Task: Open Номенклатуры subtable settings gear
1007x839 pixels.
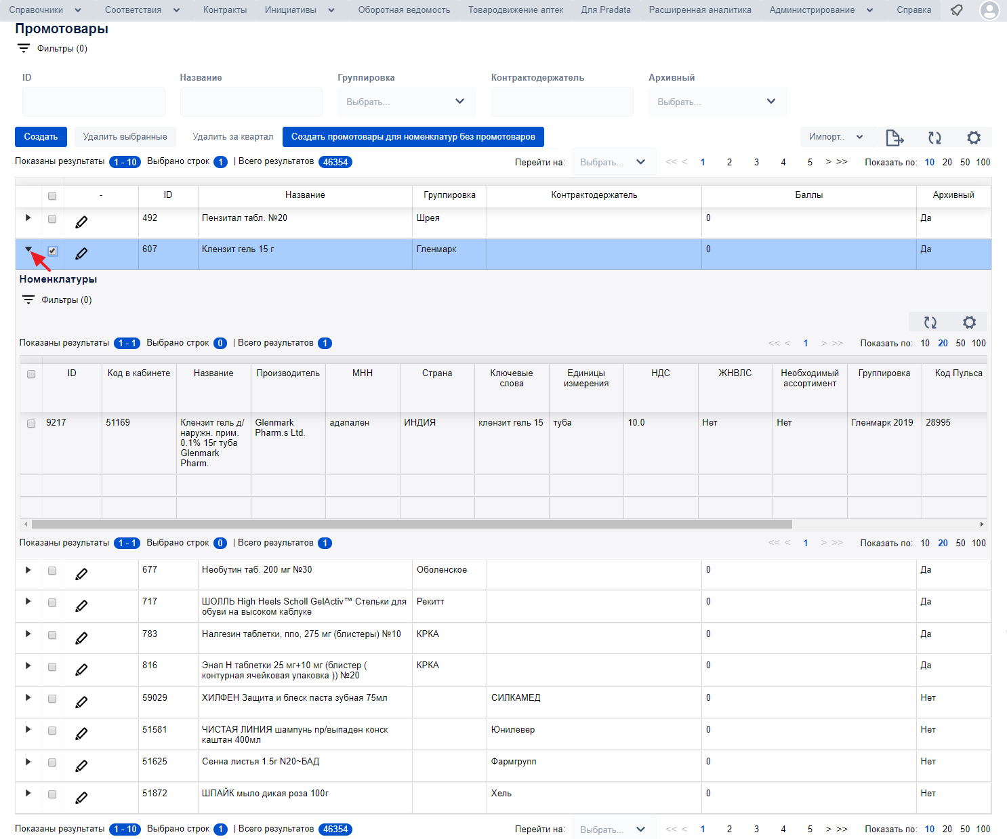Action: (970, 323)
